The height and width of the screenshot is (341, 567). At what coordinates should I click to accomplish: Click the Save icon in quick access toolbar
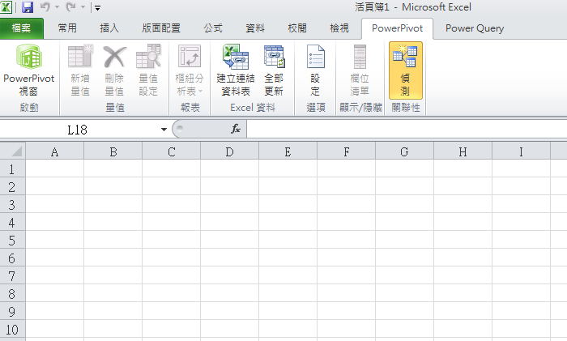click(x=28, y=6)
